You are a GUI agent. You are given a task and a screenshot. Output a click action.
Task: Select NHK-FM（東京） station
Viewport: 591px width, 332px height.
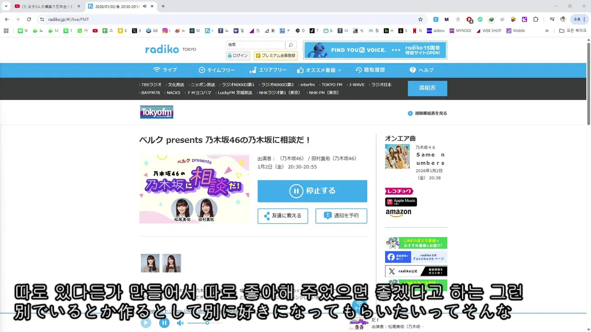pos(323,93)
